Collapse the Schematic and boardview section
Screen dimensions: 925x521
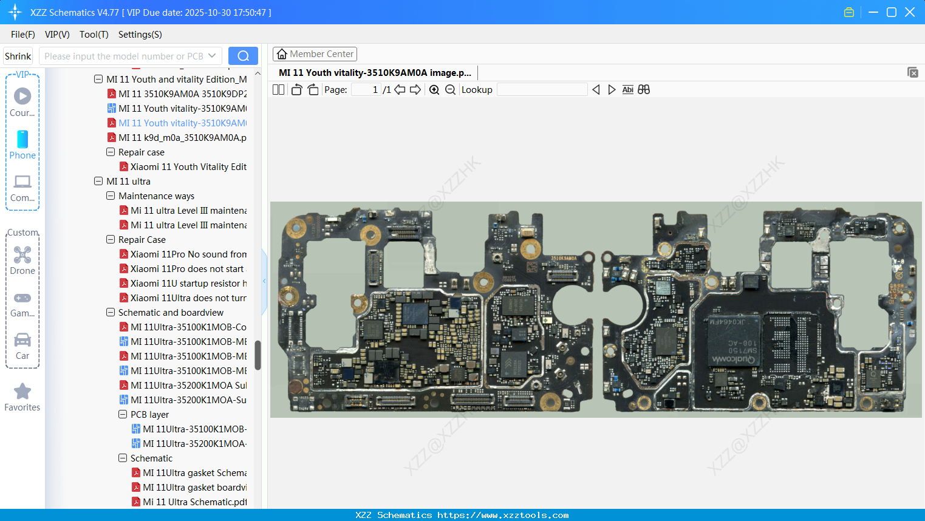(x=111, y=312)
